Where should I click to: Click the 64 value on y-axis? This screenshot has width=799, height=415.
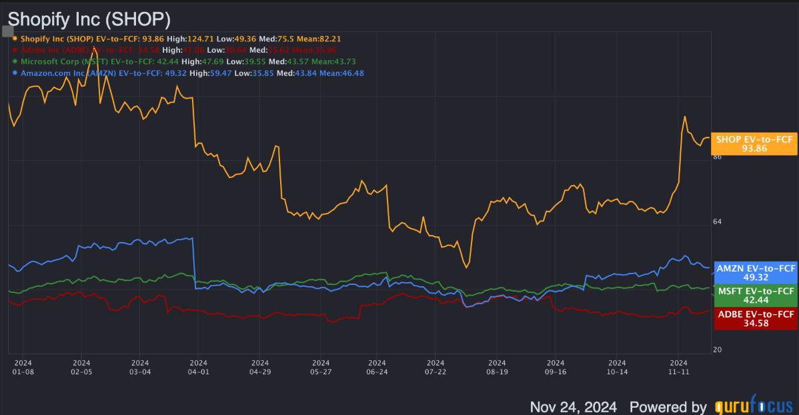point(718,222)
